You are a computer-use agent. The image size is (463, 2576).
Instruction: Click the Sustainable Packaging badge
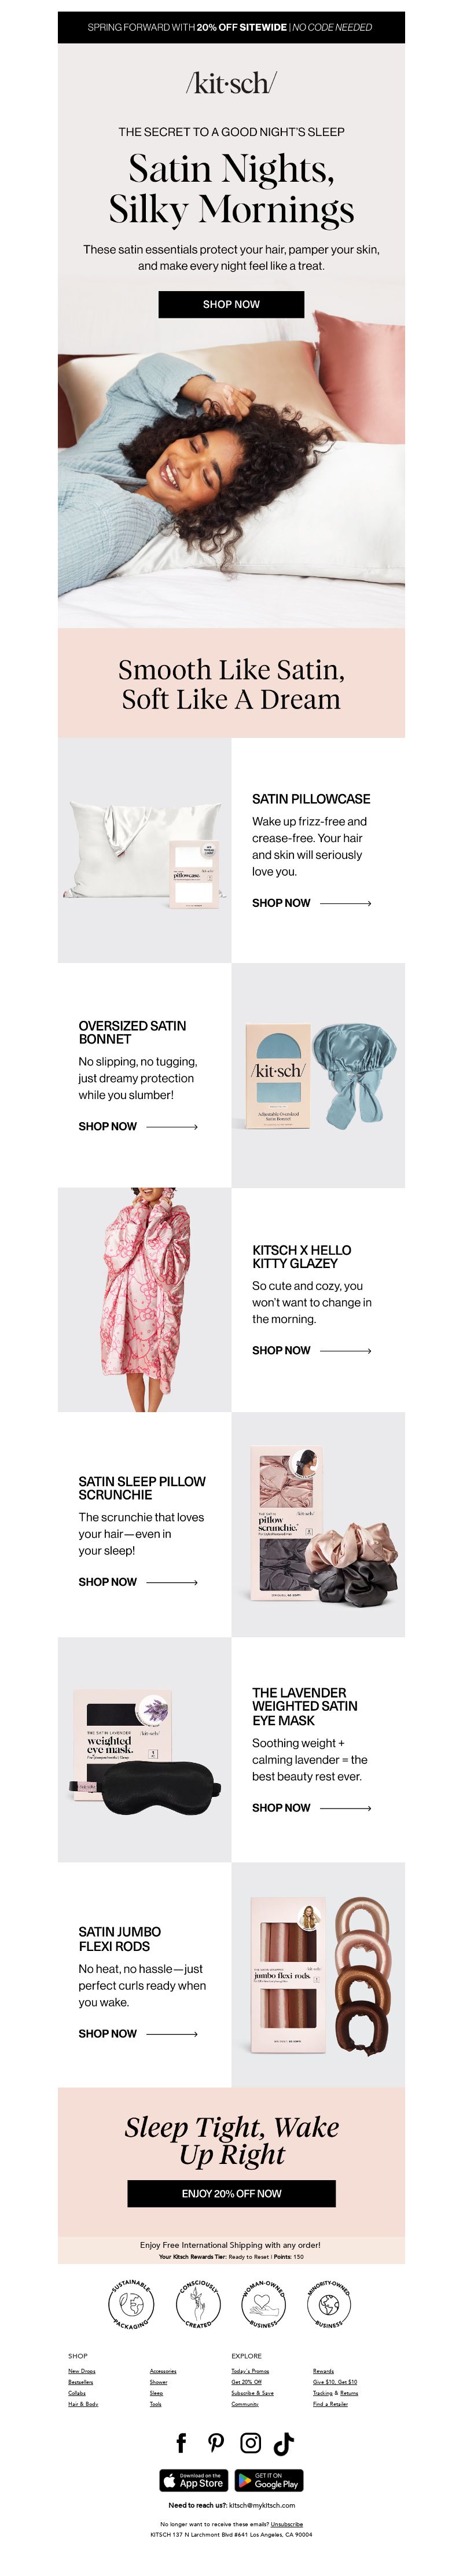click(x=131, y=2304)
